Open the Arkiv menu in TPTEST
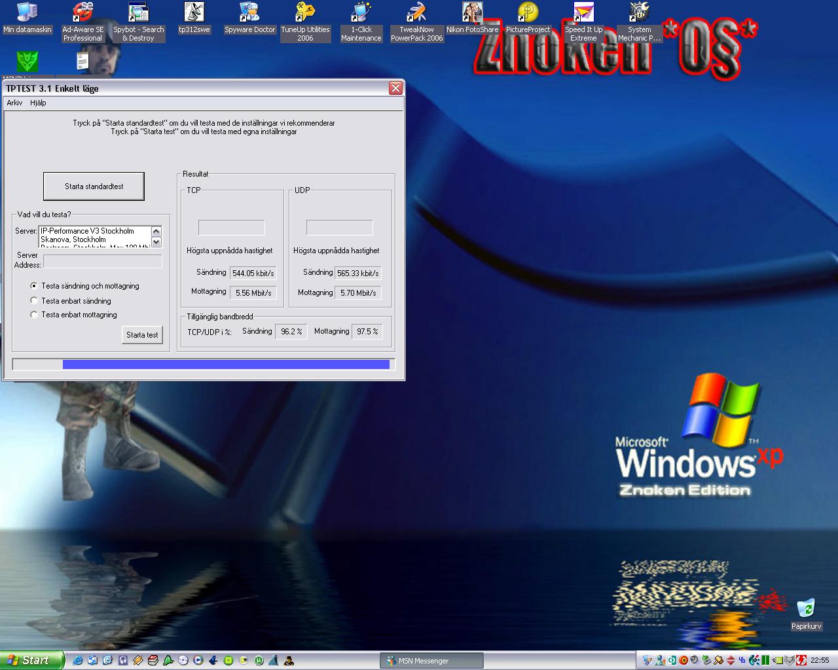 [x=14, y=103]
